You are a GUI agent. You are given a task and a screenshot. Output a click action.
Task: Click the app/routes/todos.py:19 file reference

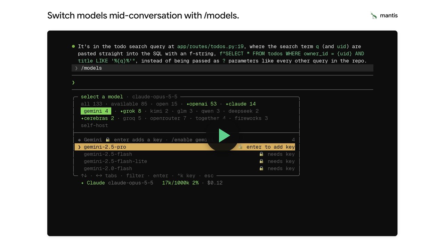tap(210, 47)
